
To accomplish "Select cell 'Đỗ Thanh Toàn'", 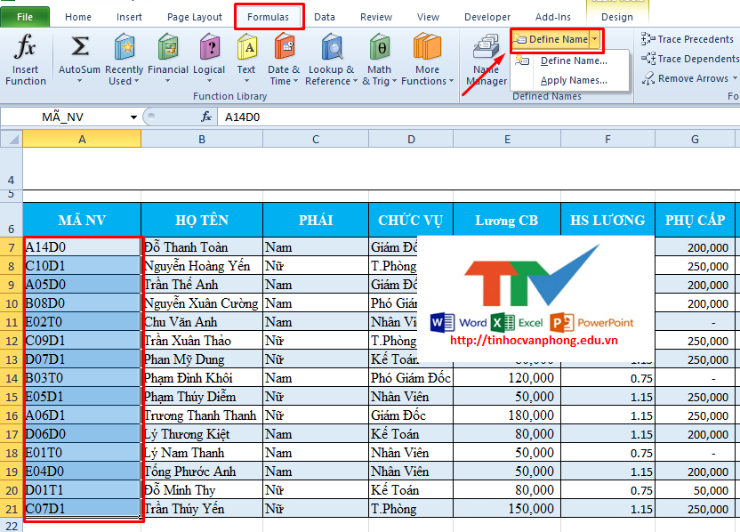I will [202, 247].
